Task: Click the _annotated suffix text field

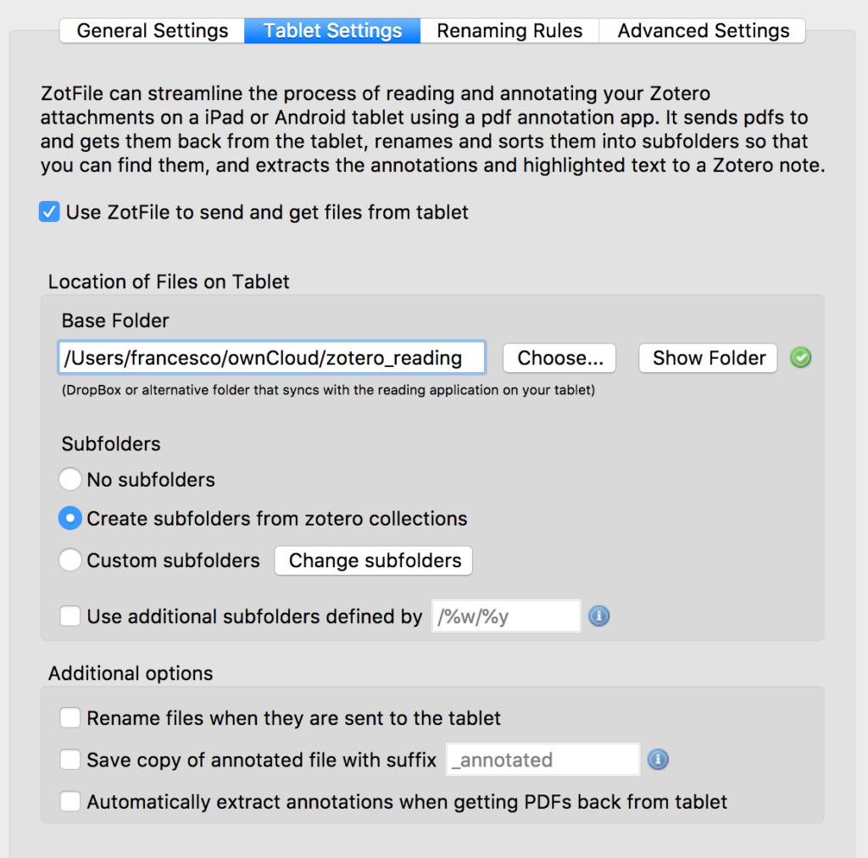Action: pos(542,760)
